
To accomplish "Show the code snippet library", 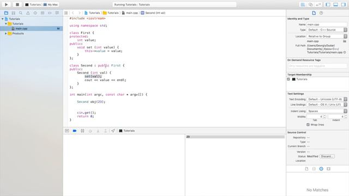I will pos(314,169).
